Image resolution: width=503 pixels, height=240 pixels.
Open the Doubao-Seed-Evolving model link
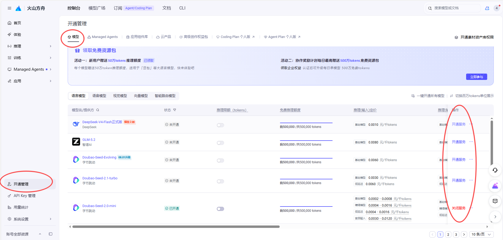99,157
